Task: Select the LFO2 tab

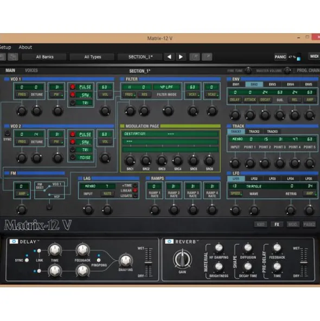Action: point(254,179)
